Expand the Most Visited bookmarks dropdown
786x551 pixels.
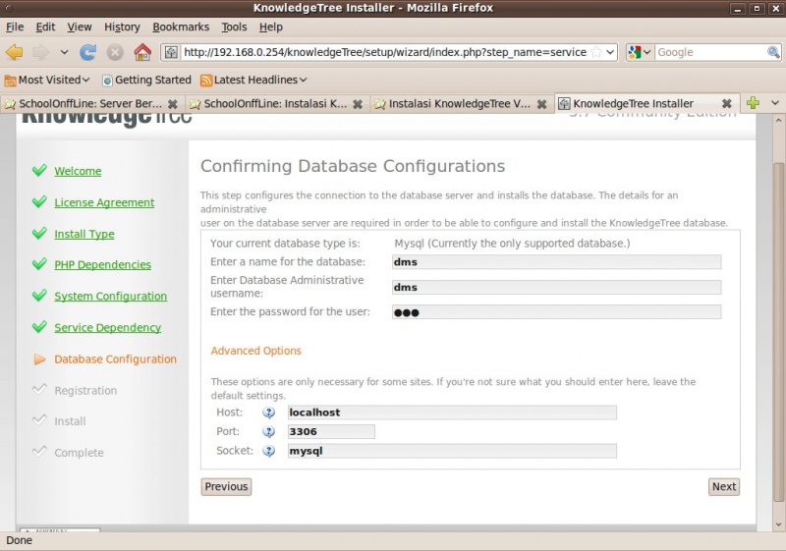pos(47,80)
